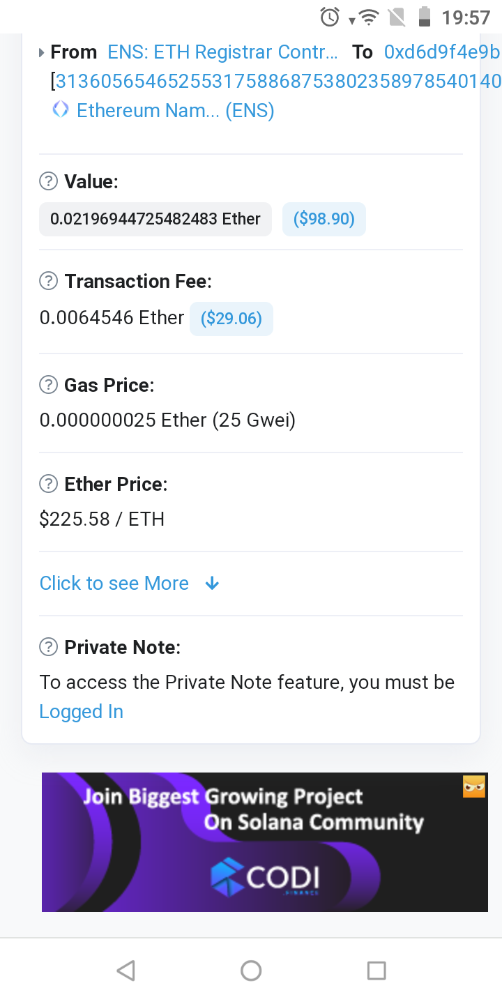Screen dimensions: 502x1004
Task: Tap the down arrow after see More
Action: coord(213,584)
